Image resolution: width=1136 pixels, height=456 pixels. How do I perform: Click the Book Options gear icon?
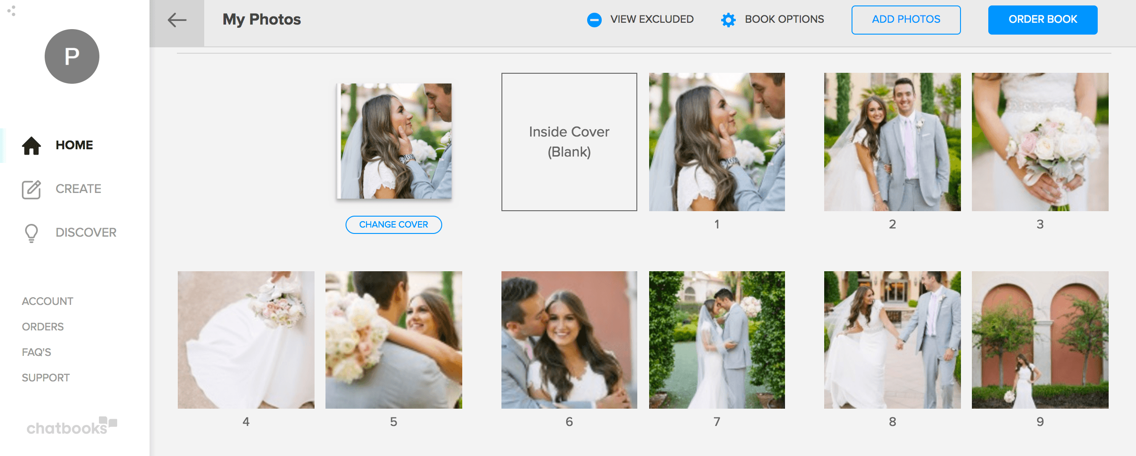pyautogui.click(x=728, y=20)
